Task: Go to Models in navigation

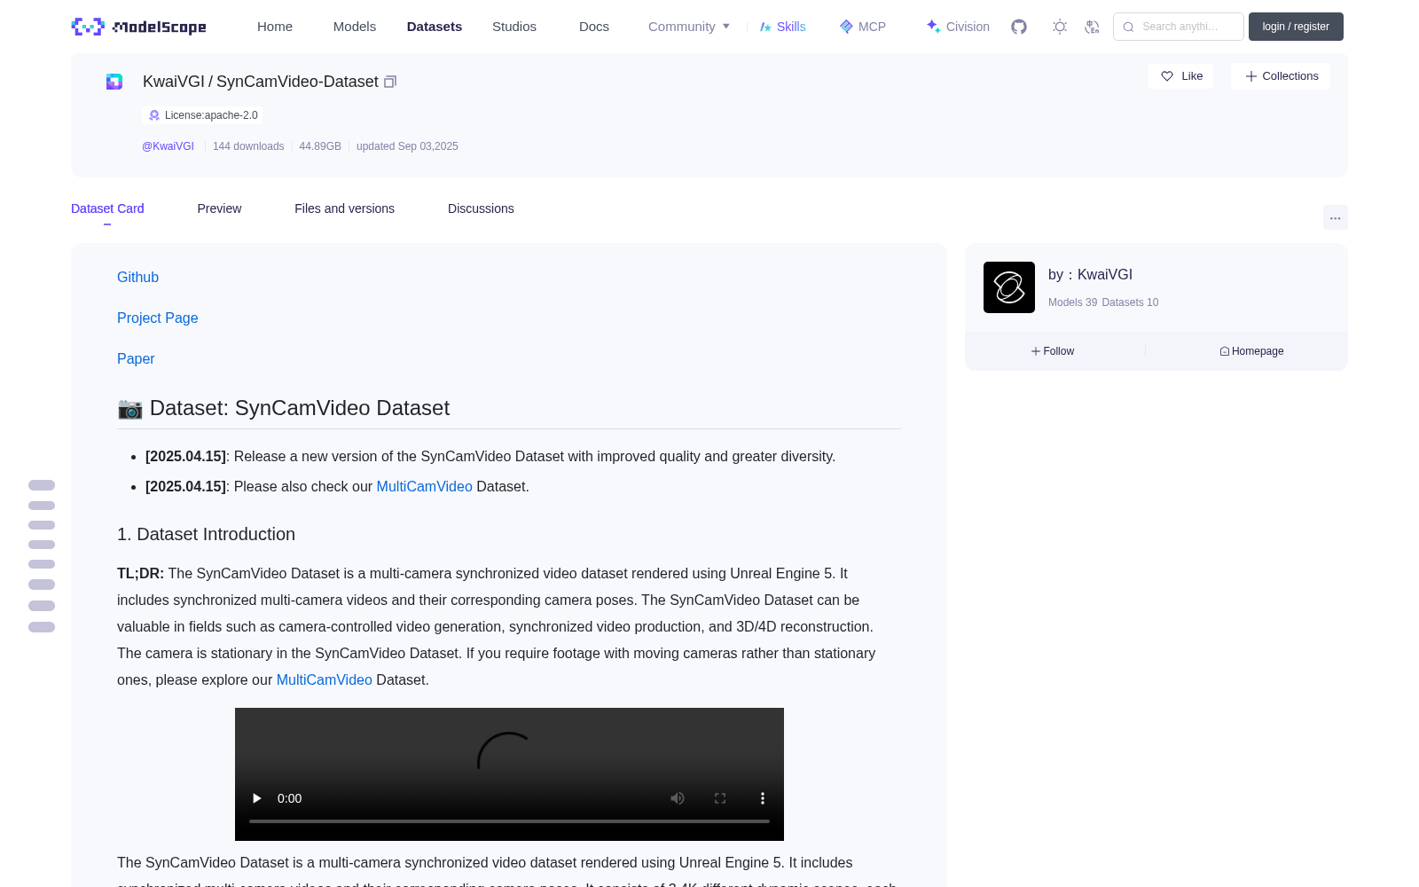Action: [355, 27]
